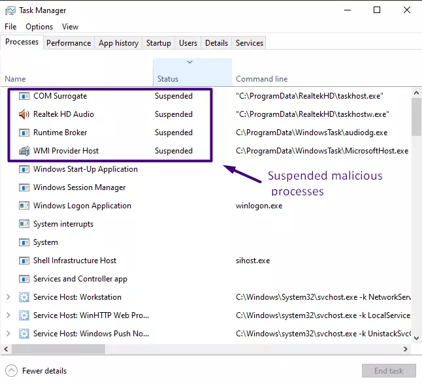The image size is (422, 384).
Task: Click the Task Manager title bar icon
Action: [x=10, y=10]
